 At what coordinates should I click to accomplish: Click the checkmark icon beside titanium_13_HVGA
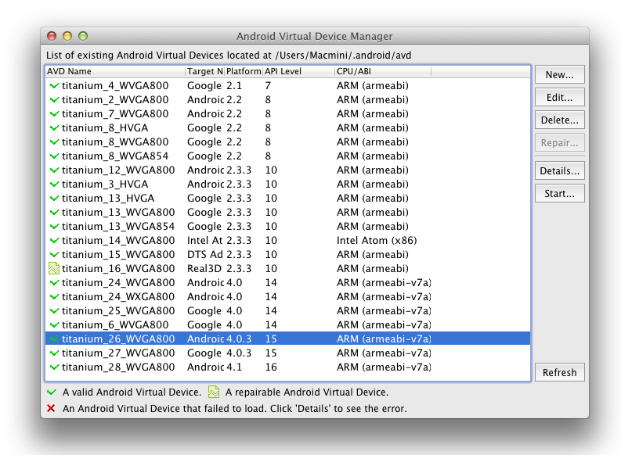click(x=54, y=198)
